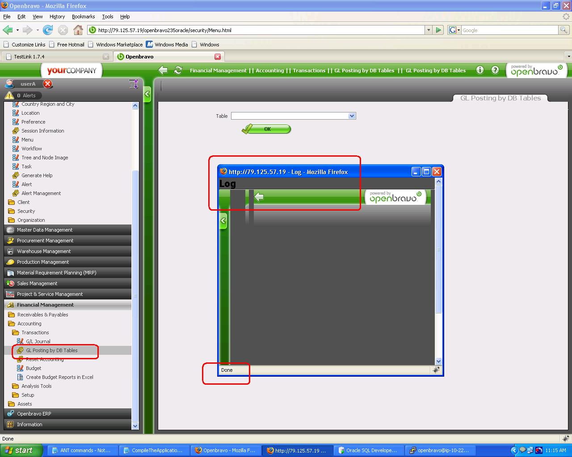
Task: Click the Information menu icon
Action: pyautogui.click(x=10, y=424)
